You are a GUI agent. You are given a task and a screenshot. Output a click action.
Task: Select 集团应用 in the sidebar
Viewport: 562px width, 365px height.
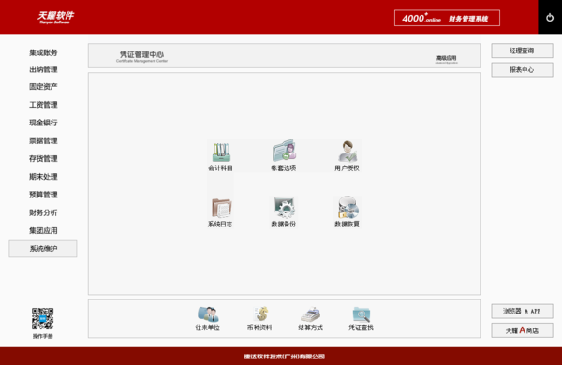[43, 230]
